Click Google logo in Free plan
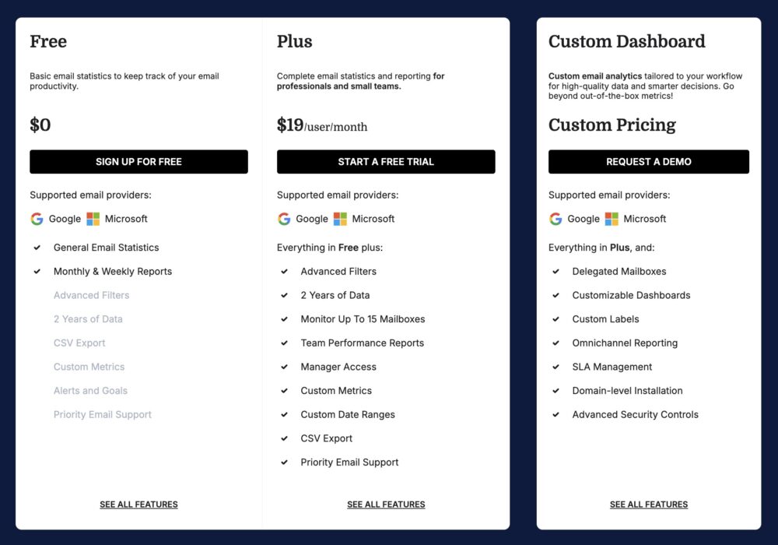778x545 pixels. click(37, 219)
